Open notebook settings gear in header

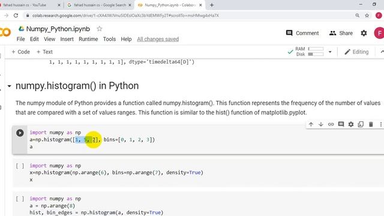[364, 33]
